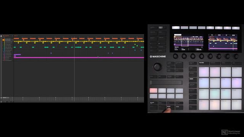Tap the SELECT button left of the pads
Screen dimensions: 244x137
click(x=193, y=97)
